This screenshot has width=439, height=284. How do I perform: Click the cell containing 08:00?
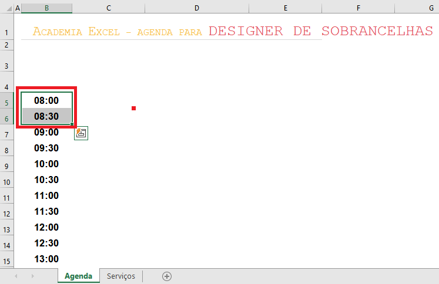[46, 100]
